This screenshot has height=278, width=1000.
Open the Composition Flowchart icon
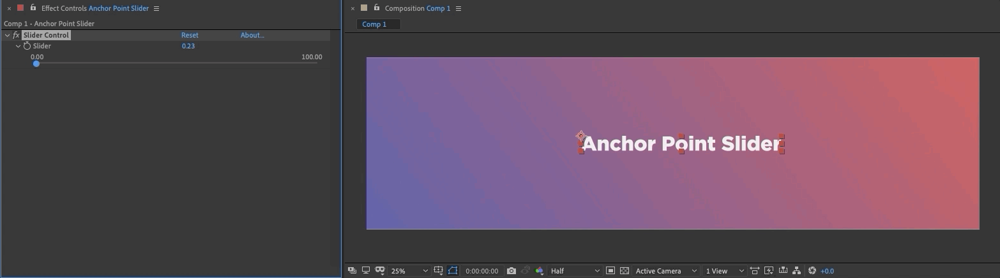click(x=797, y=270)
